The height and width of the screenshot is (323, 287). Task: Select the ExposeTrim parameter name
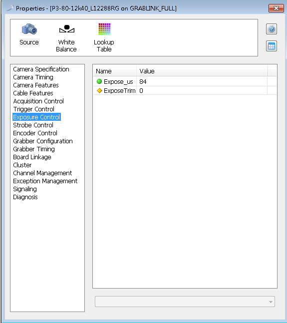(x=120, y=91)
